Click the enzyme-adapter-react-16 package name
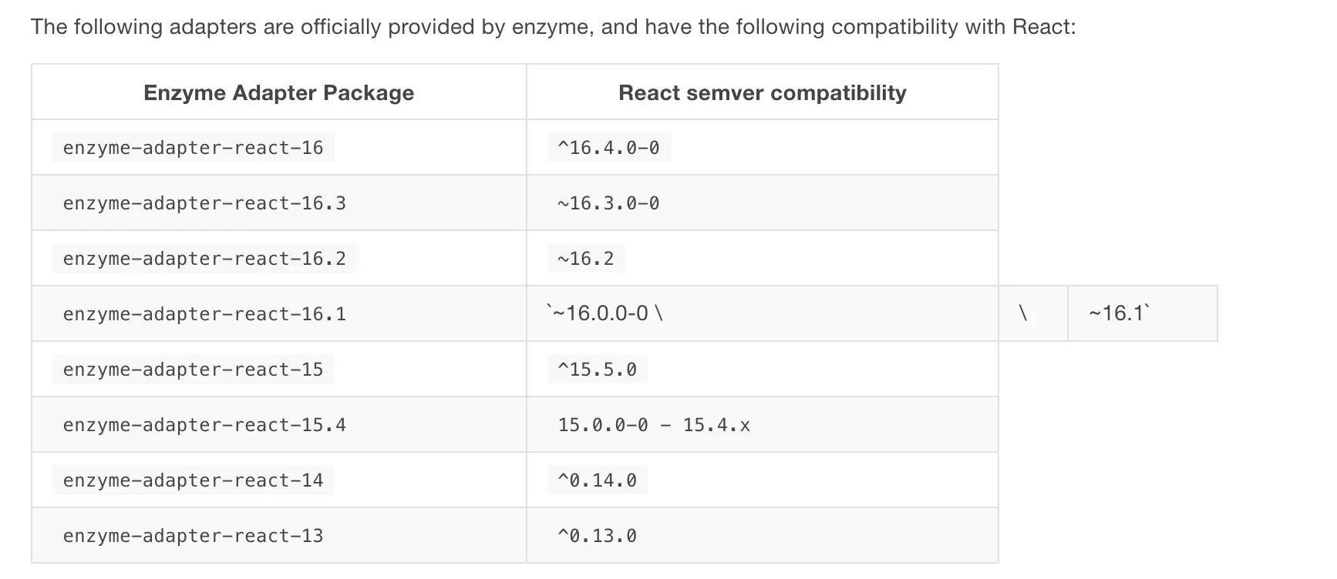The height and width of the screenshot is (579, 1337). (x=193, y=148)
